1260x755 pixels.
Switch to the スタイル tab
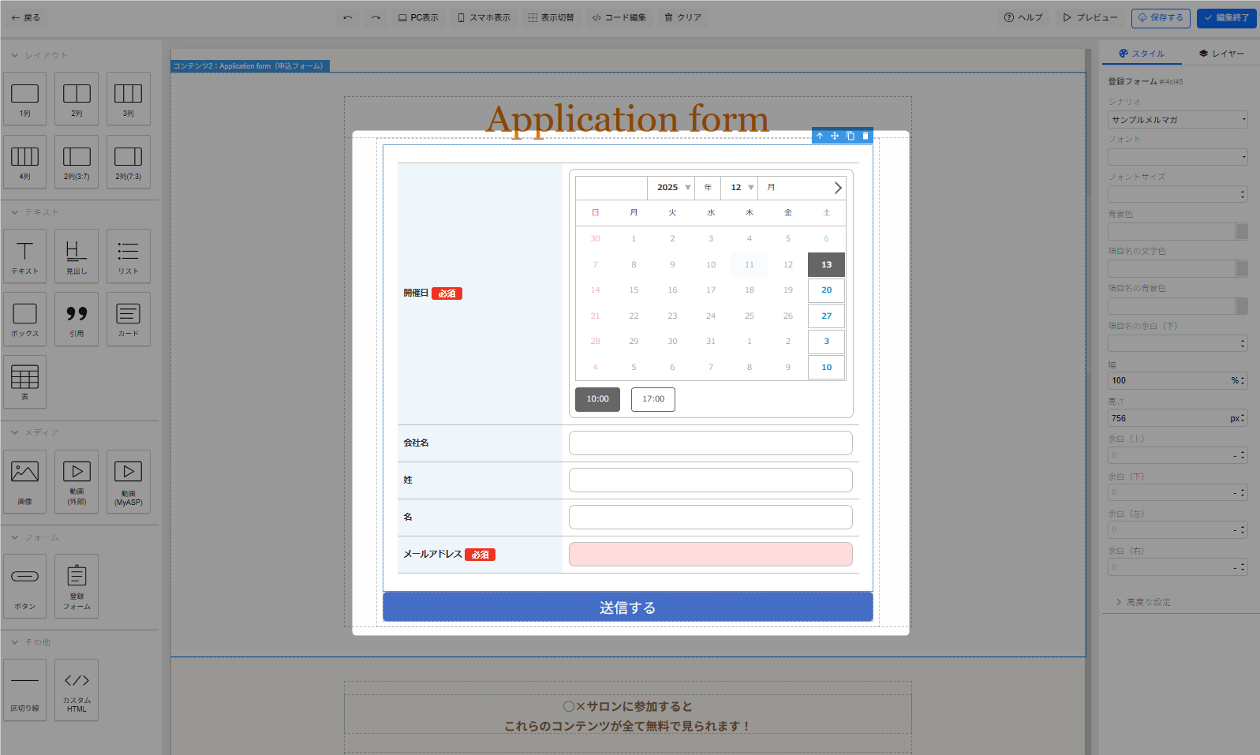point(1141,54)
